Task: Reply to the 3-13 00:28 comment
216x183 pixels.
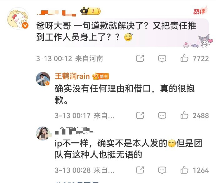Action: pyautogui.click(x=162, y=170)
